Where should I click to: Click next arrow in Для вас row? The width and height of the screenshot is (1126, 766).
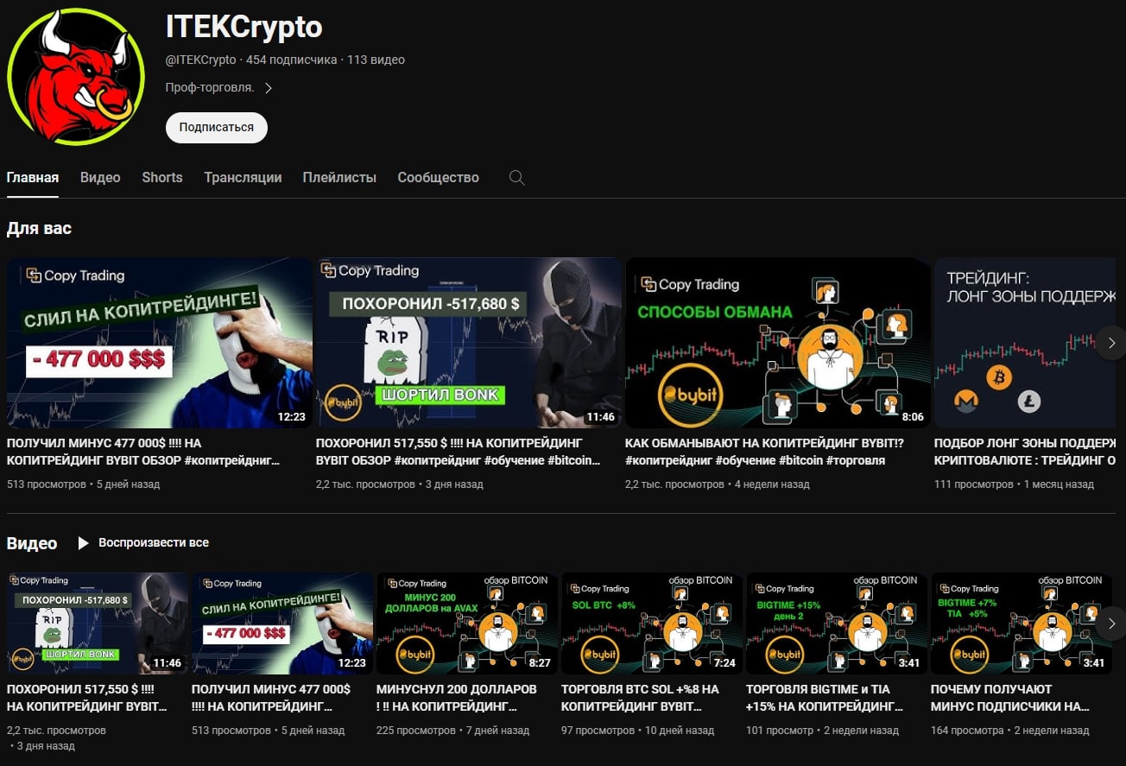coord(1111,343)
